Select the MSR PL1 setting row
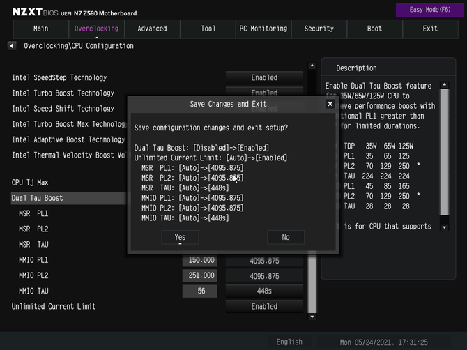467x350 pixels. (x=33, y=213)
